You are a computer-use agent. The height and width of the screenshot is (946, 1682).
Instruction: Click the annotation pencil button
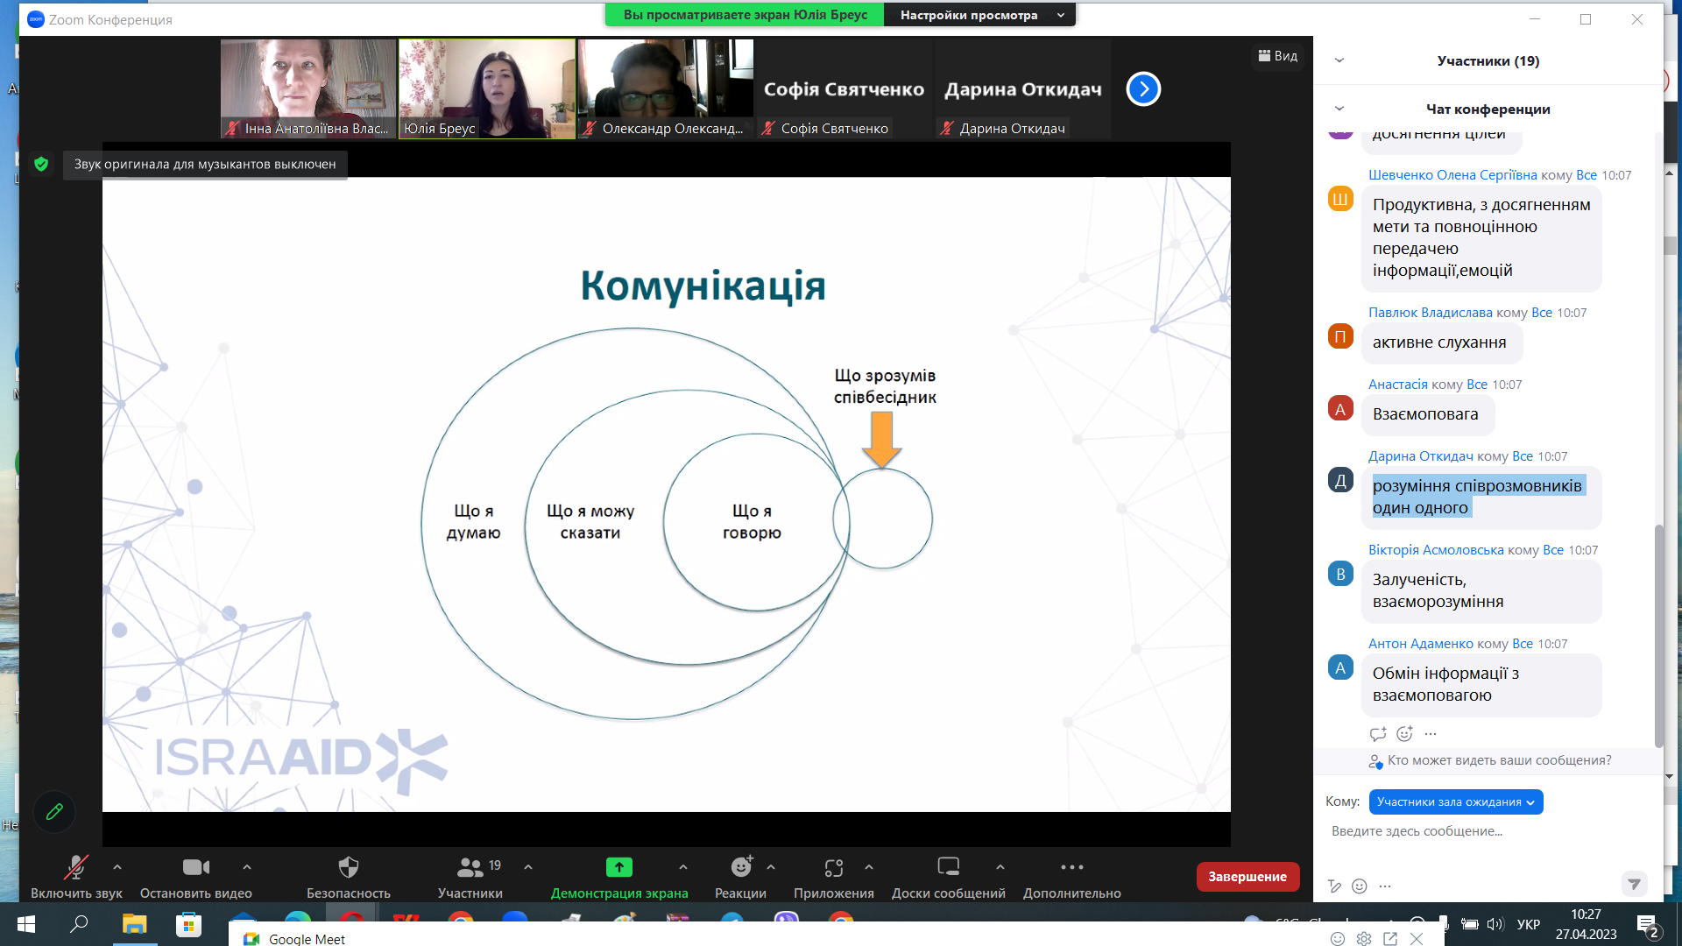[54, 812]
